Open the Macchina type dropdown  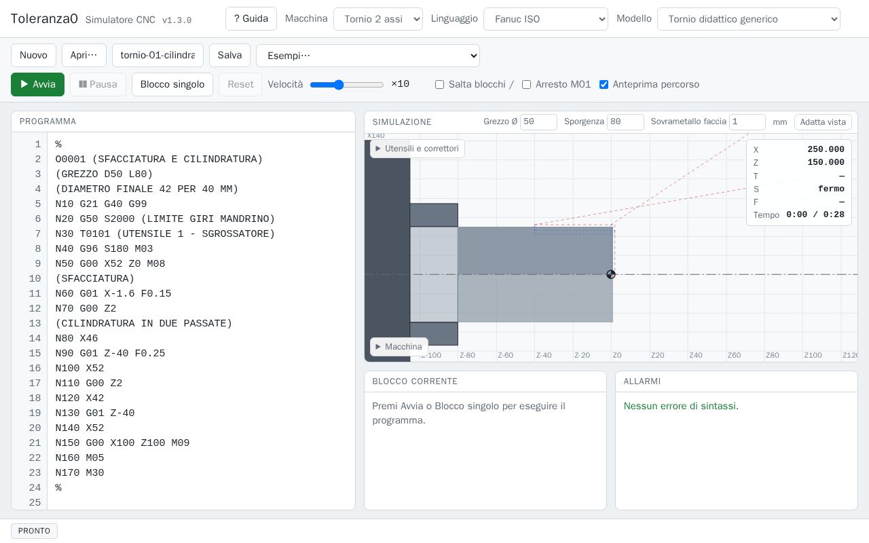pos(378,19)
